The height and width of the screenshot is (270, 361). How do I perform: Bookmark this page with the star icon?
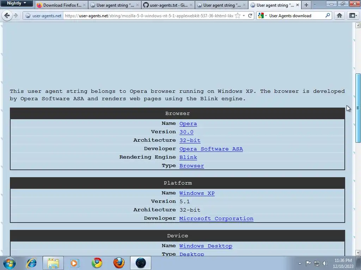[x=238, y=15]
